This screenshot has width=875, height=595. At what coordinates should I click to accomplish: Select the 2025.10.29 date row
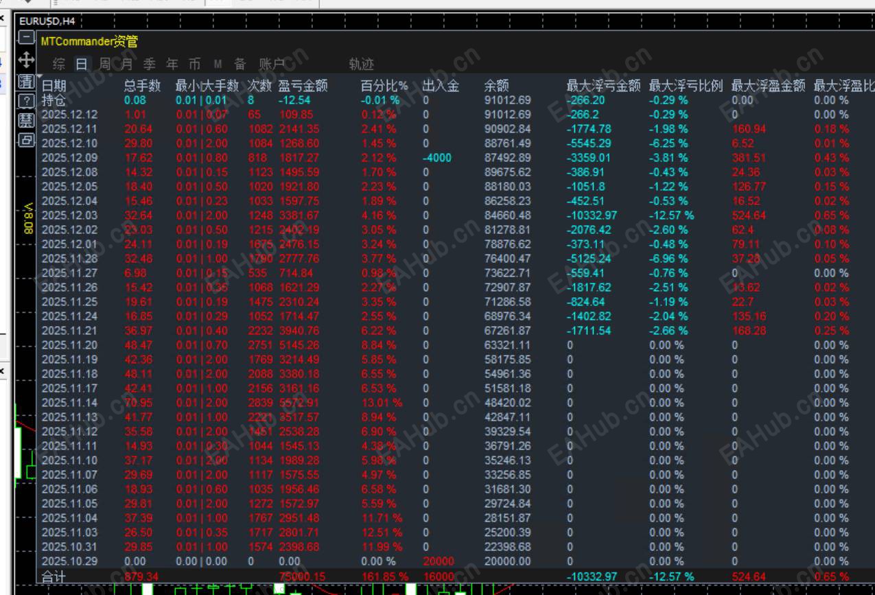click(x=69, y=561)
